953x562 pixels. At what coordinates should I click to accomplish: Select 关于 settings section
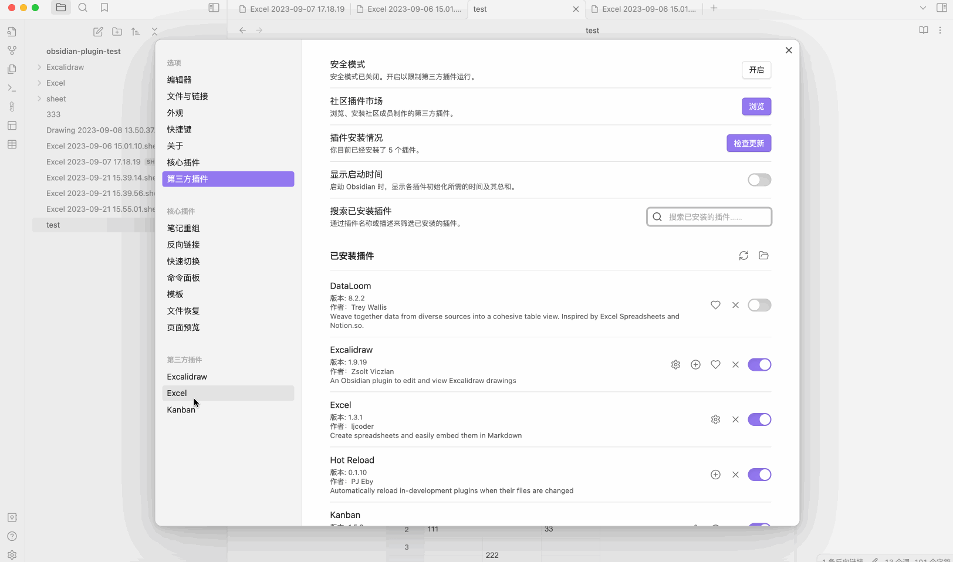pyautogui.click(x=228, y=146)
